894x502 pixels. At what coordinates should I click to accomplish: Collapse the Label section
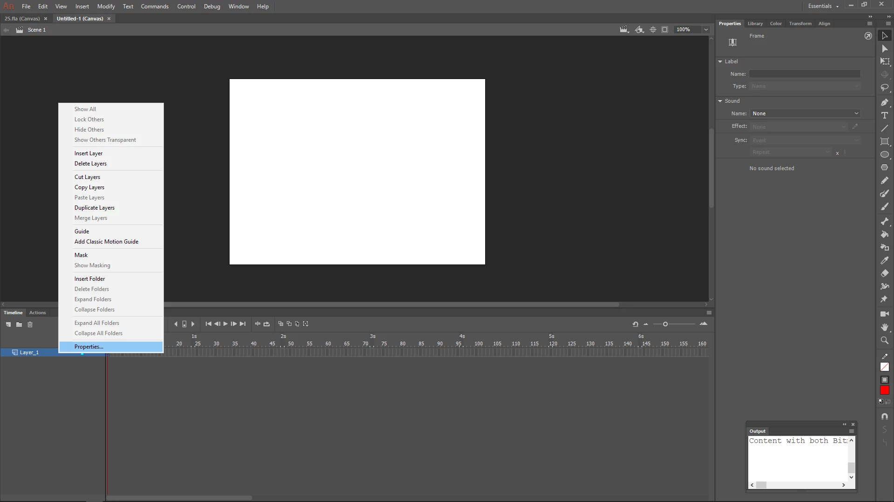pos(720,61)
